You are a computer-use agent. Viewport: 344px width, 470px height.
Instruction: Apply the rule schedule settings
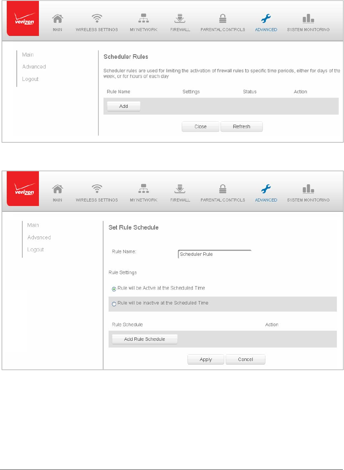click(x=206, y=360)
